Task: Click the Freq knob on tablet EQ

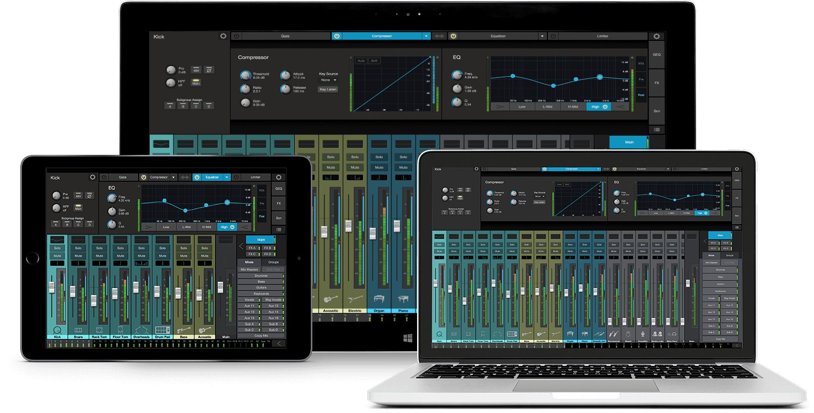Action: pos(112,198)
